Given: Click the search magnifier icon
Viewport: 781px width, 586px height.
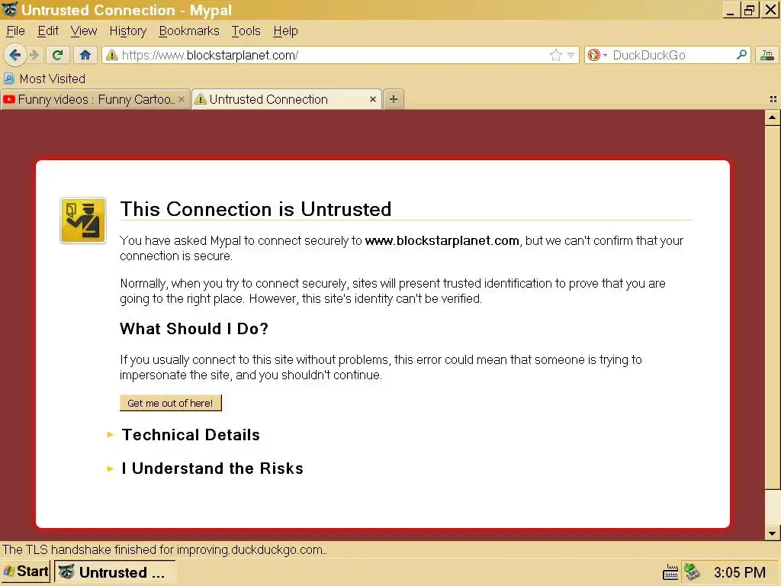Looking at the screenshot, I should (x=741, y=55).
